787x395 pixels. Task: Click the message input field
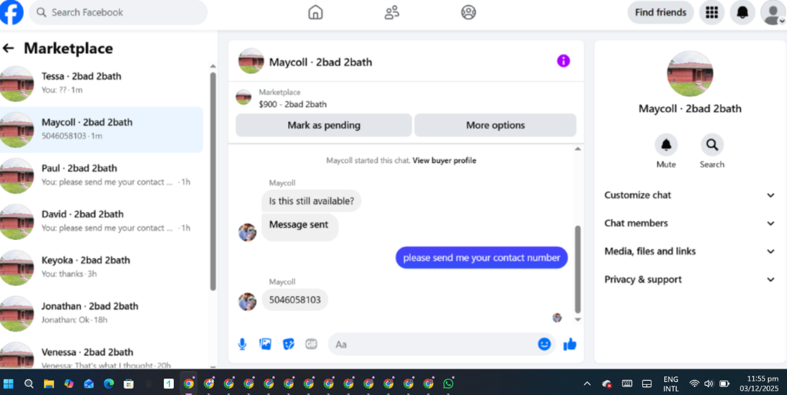click(433, 344)
